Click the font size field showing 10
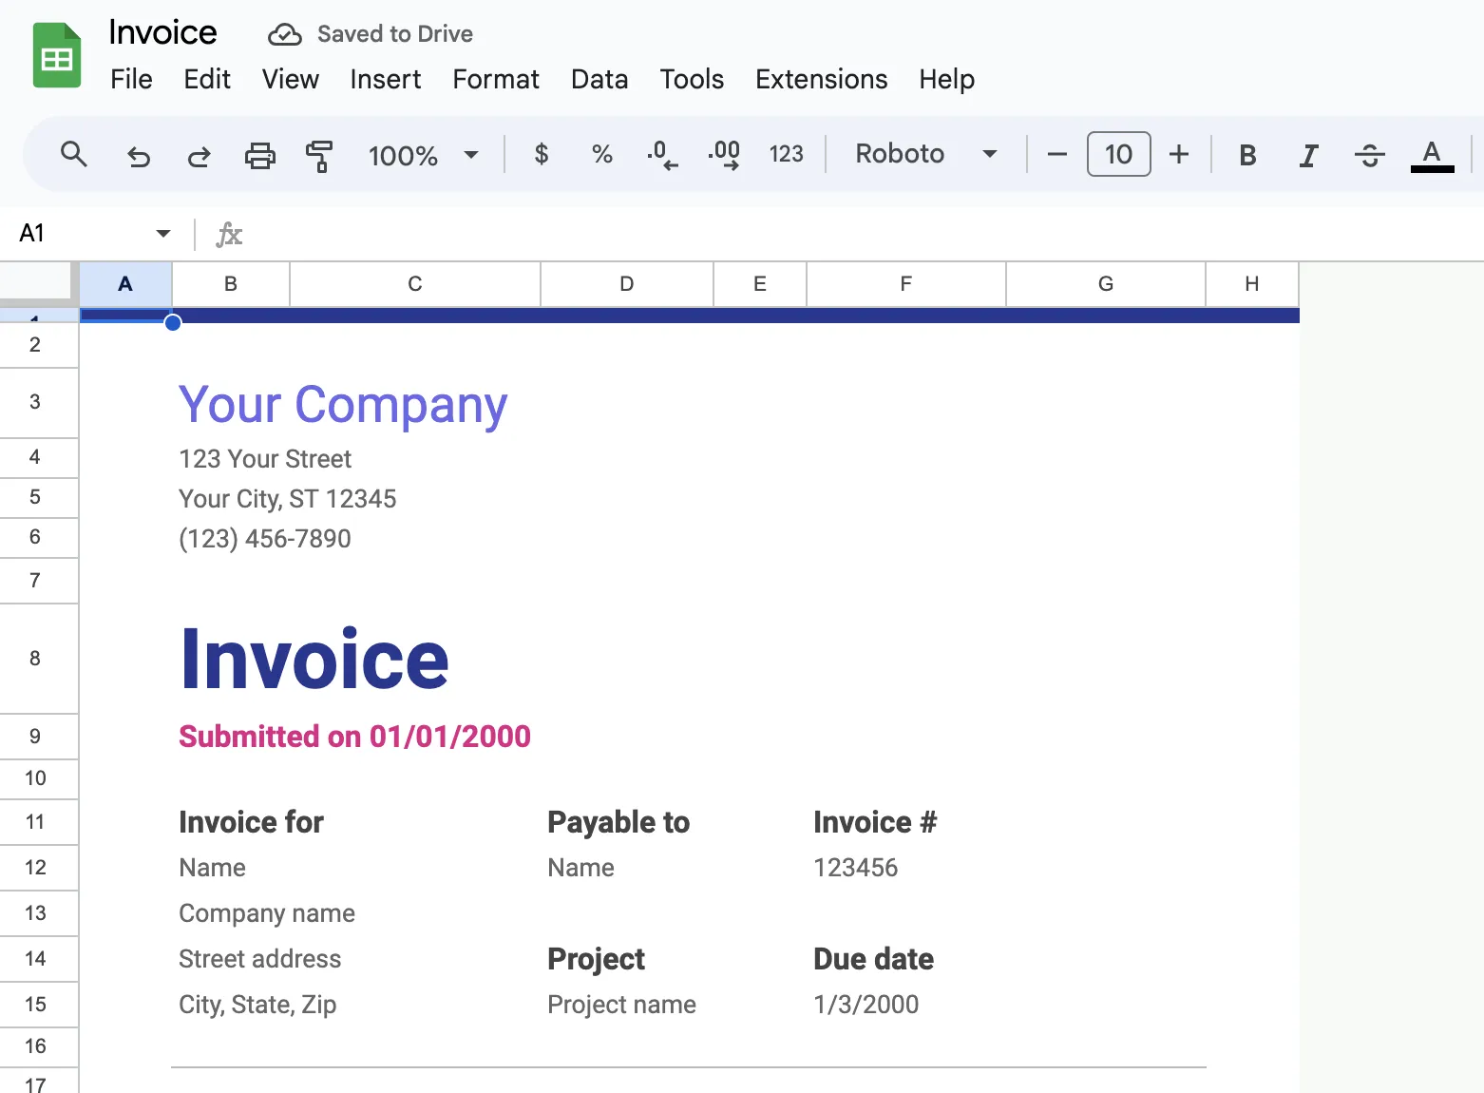The height and width of the screenshot is (1093, 1484). (1119, 154)
